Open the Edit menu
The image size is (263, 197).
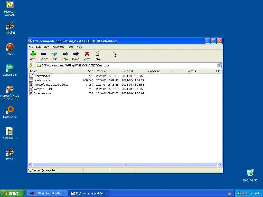(38, 47)
